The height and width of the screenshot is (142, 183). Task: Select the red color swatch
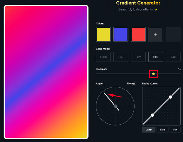point(138,34)
